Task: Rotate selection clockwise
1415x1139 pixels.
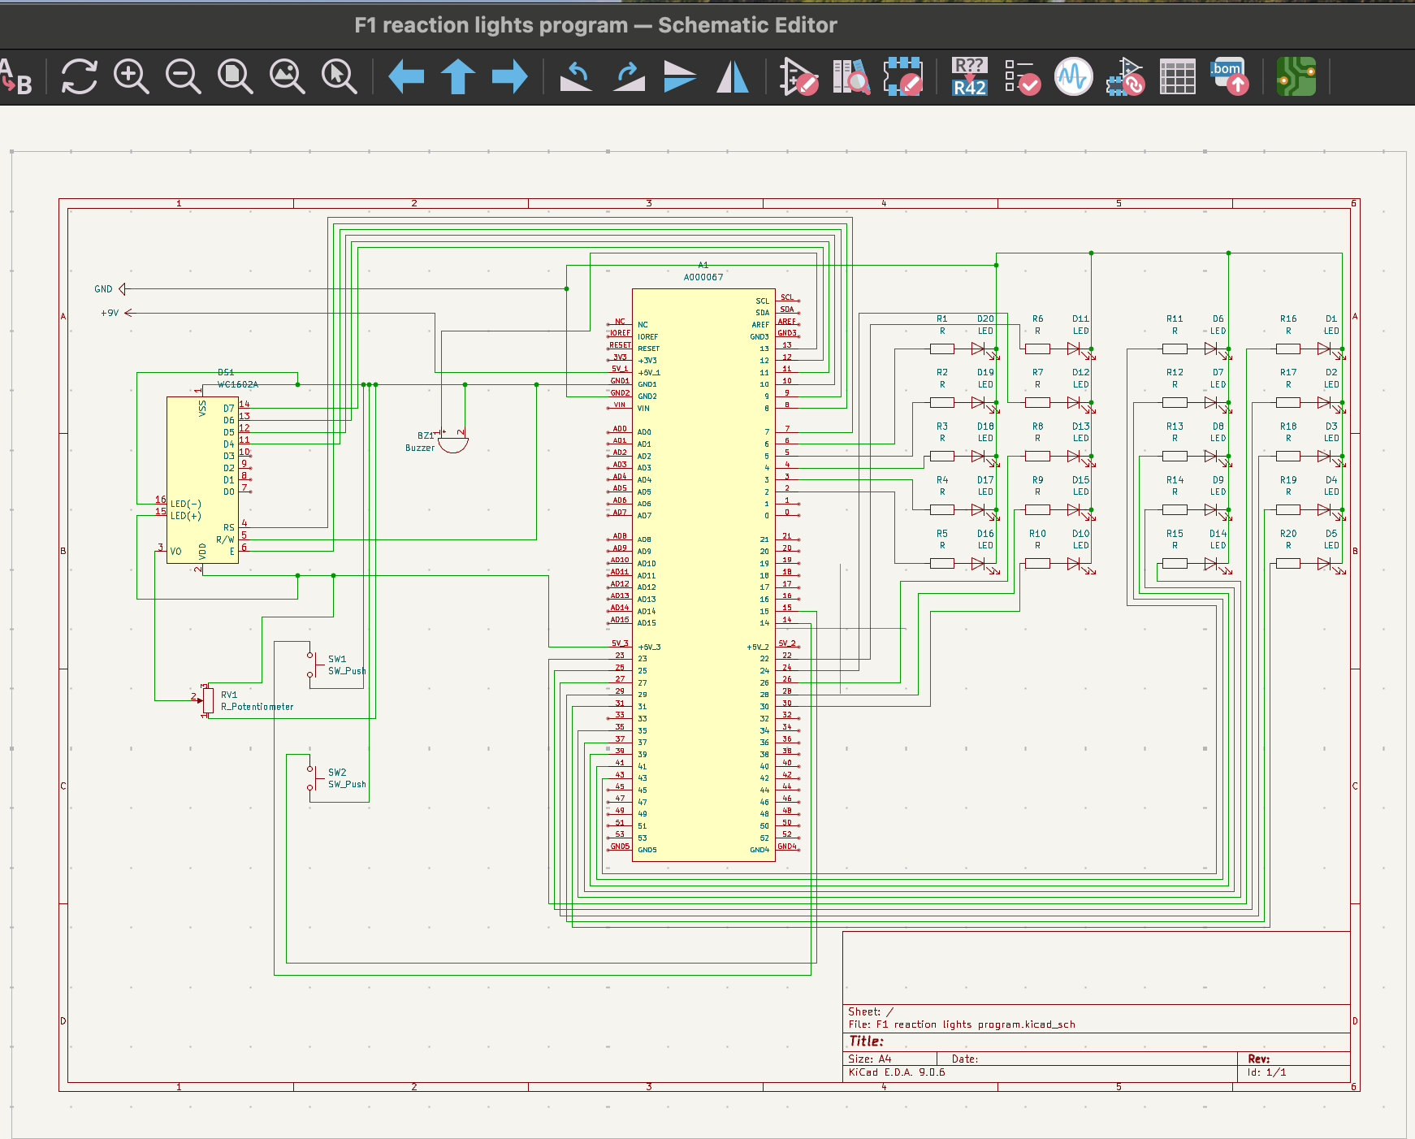Action: point(629,77)
